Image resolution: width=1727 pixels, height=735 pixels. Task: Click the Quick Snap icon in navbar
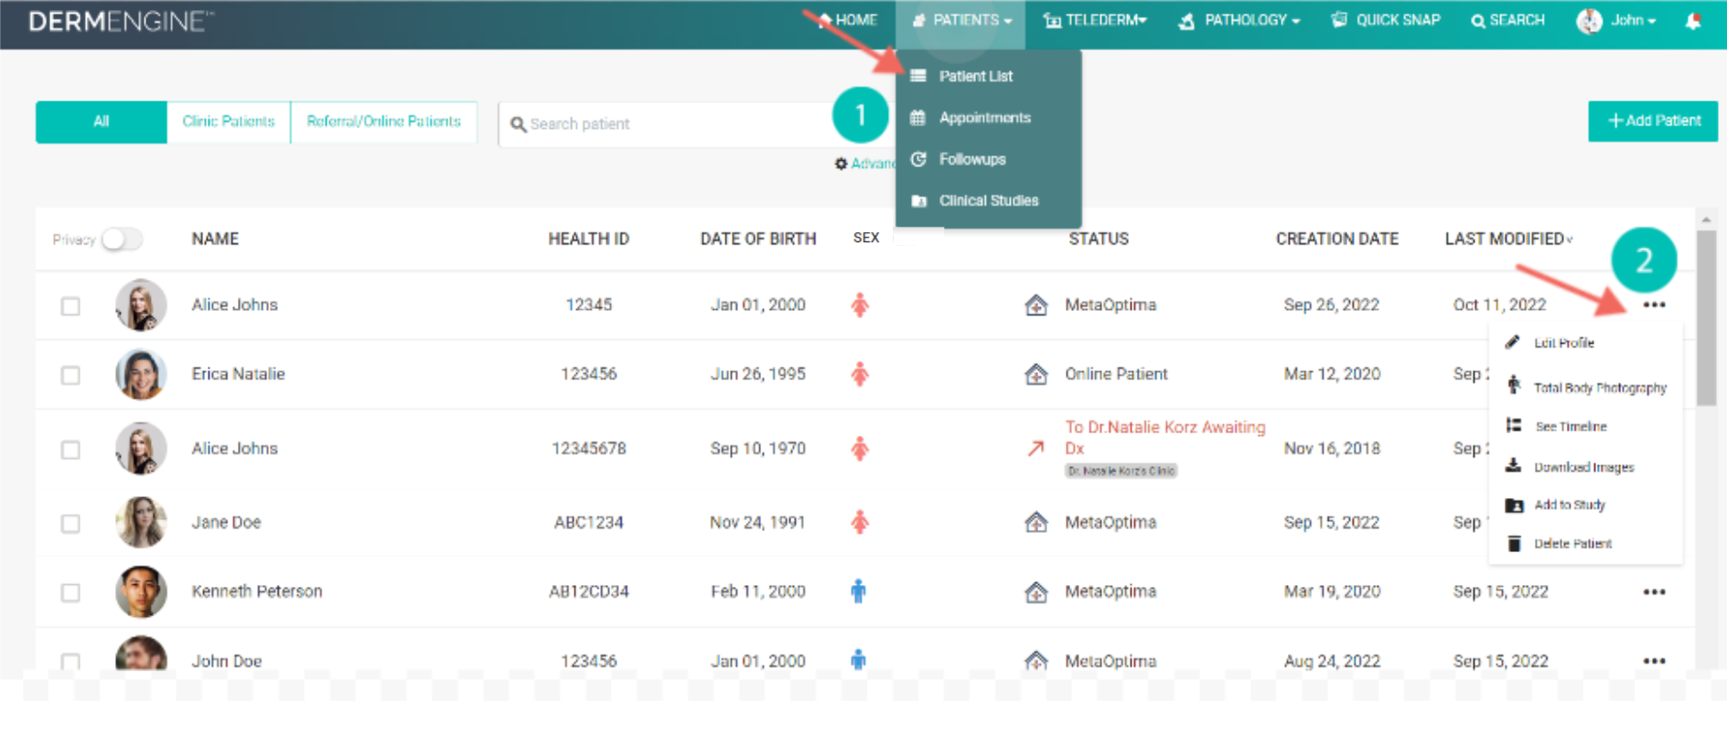tap(1339, 20)
